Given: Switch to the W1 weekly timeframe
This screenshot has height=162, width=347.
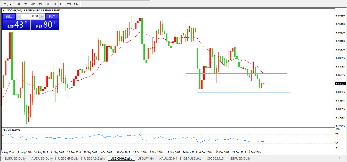Looking at the screenshot, I should (69, 4).
